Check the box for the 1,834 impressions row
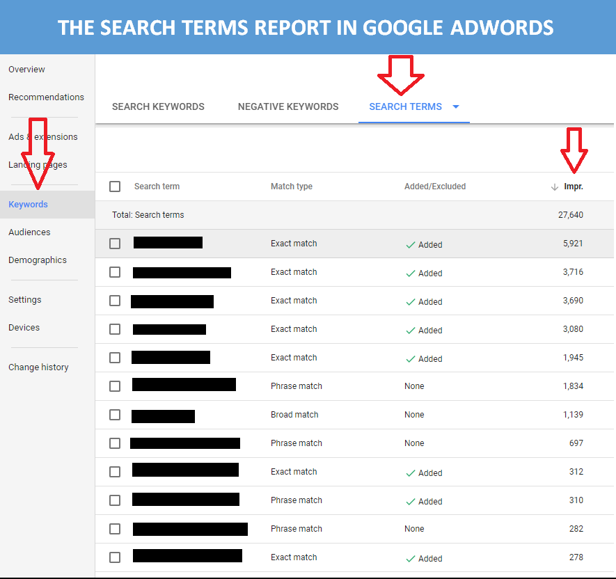The width and height of the screenshot is (616, 579). click(x=115, y=386)
